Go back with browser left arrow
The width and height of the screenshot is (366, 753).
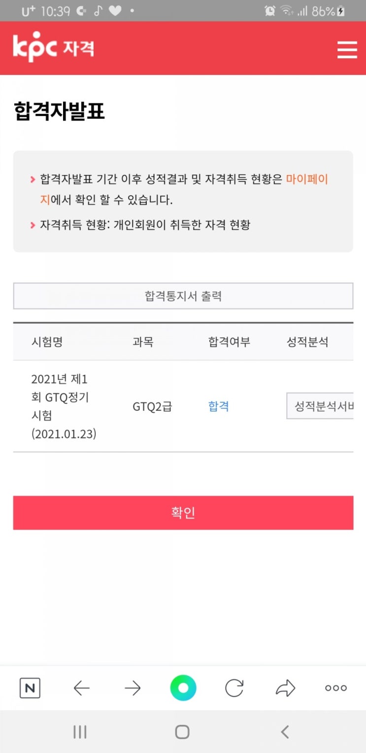point(81,688)
